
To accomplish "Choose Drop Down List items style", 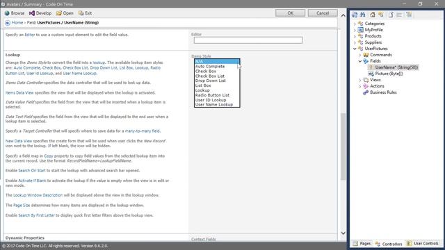I will coord(217,81).
